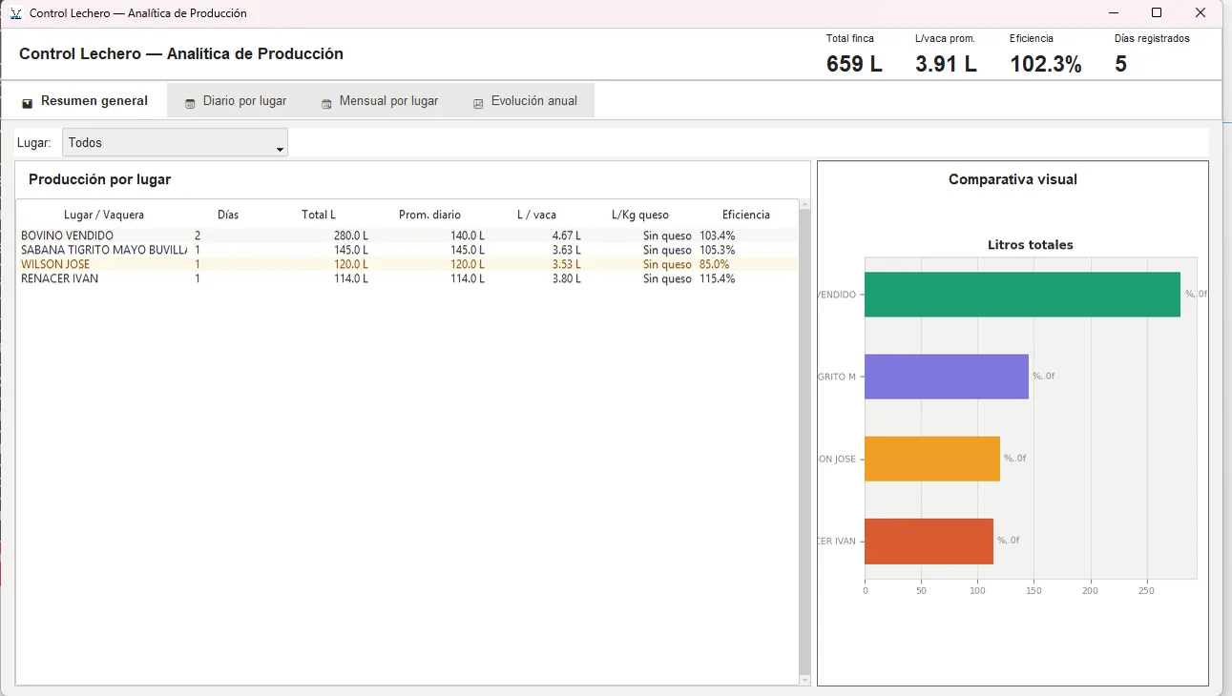Click the Evolución anual chart icon
1232x696 pixels.
click(x=478, y=103)
